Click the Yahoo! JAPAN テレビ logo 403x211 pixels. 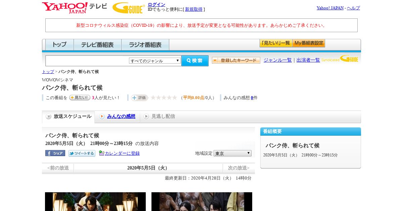point(74,8)
